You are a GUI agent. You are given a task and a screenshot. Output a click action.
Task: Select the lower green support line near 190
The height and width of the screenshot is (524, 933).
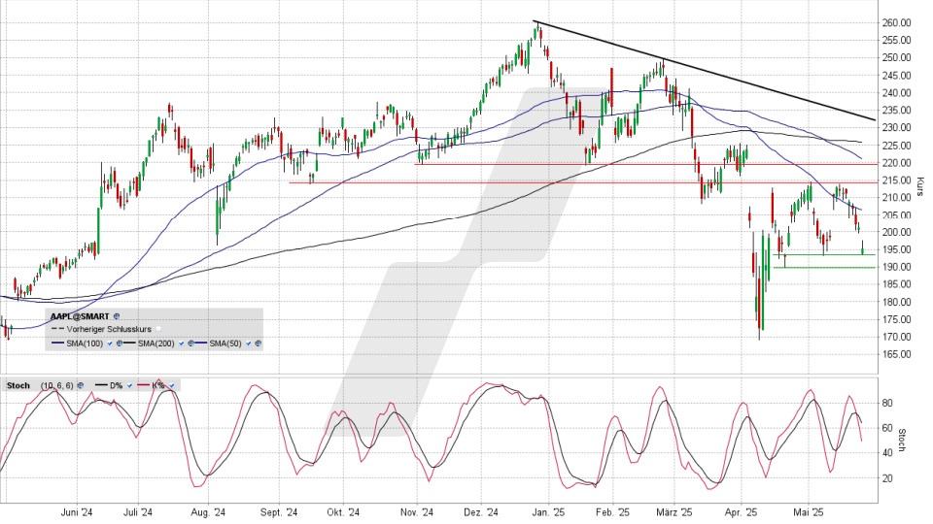pos(824,268)
